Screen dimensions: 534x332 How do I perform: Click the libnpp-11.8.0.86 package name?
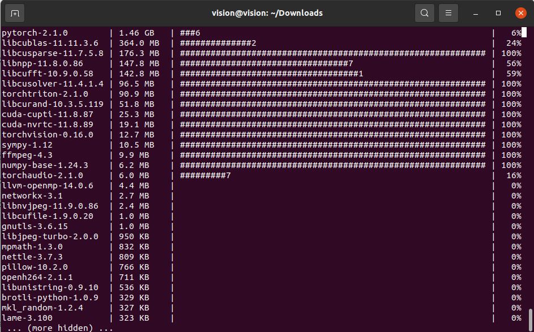[x=42, y=63]
